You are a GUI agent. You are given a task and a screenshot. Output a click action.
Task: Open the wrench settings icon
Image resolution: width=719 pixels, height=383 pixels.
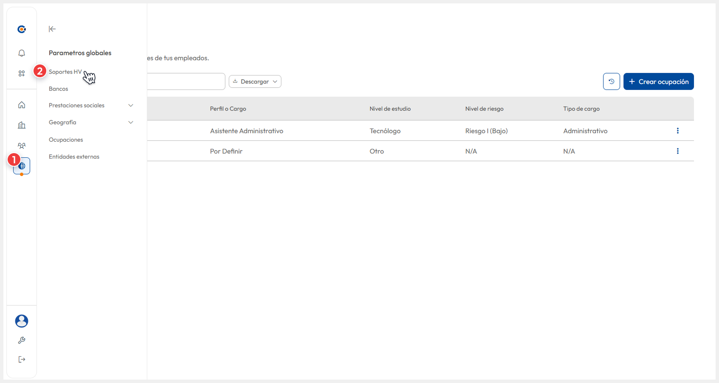[22, 340]
